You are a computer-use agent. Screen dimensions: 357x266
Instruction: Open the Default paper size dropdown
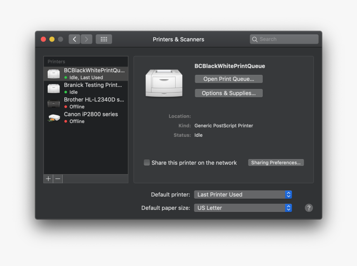243,208
